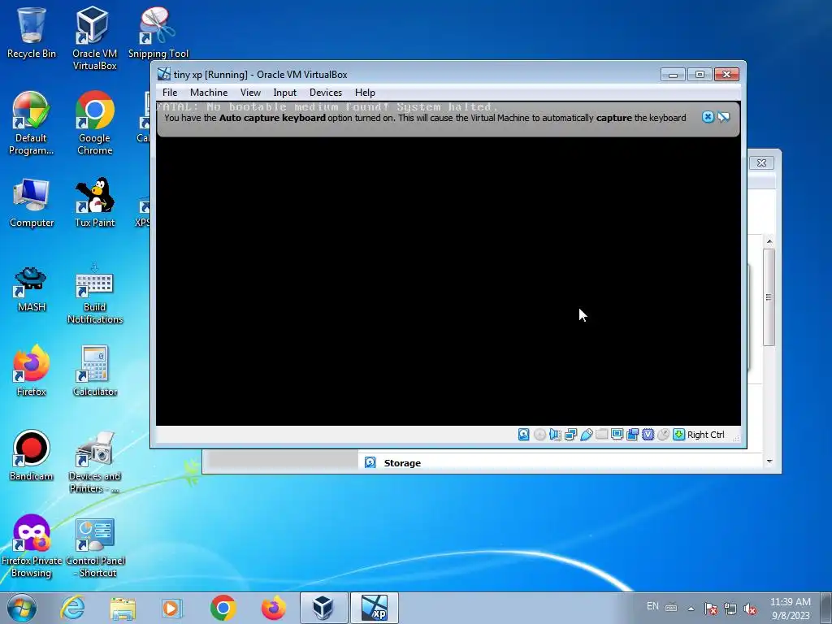This screenshot has height=624, width=832.
Task: Open the Input menu
Action: point(285,93)
